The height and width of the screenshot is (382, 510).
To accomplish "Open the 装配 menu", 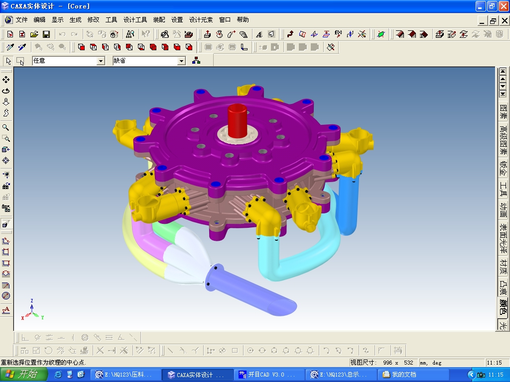I will coord(159,20).
